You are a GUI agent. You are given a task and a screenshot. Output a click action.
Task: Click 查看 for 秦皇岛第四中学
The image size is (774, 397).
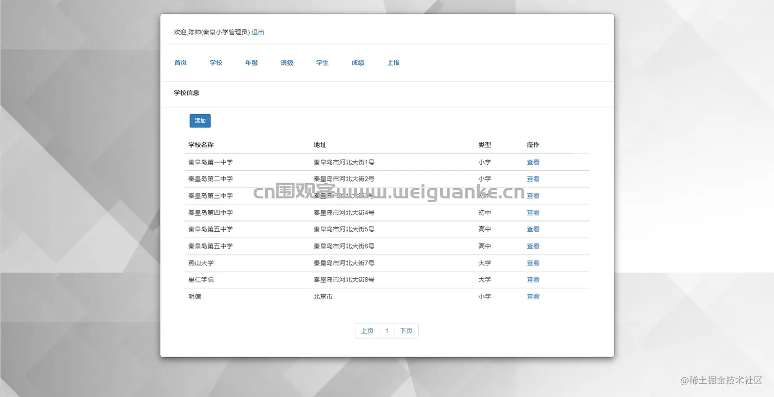533,213
